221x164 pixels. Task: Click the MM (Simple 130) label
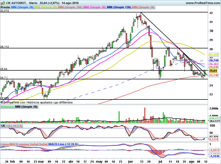(119, 7)
